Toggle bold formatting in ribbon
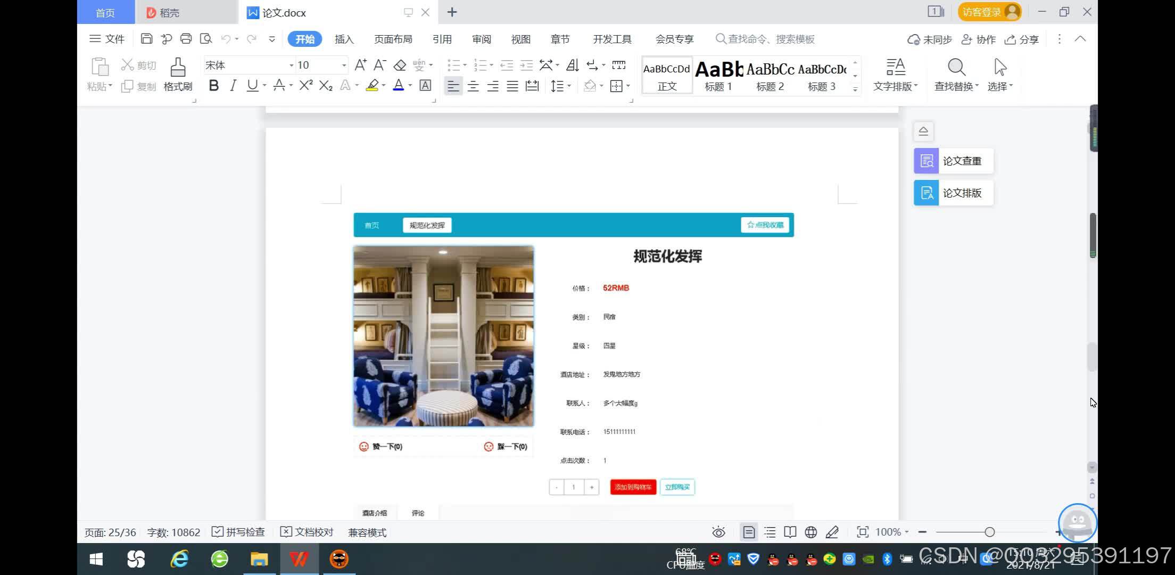Screen dimensions: 1175x575 tap(213, 86)
